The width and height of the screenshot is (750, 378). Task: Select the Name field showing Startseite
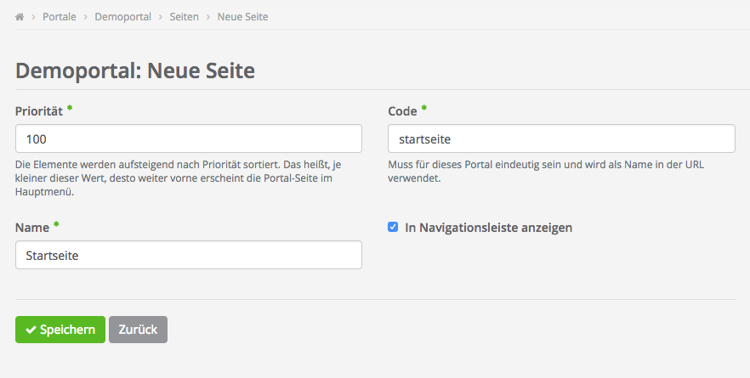(x=188, y=255)
